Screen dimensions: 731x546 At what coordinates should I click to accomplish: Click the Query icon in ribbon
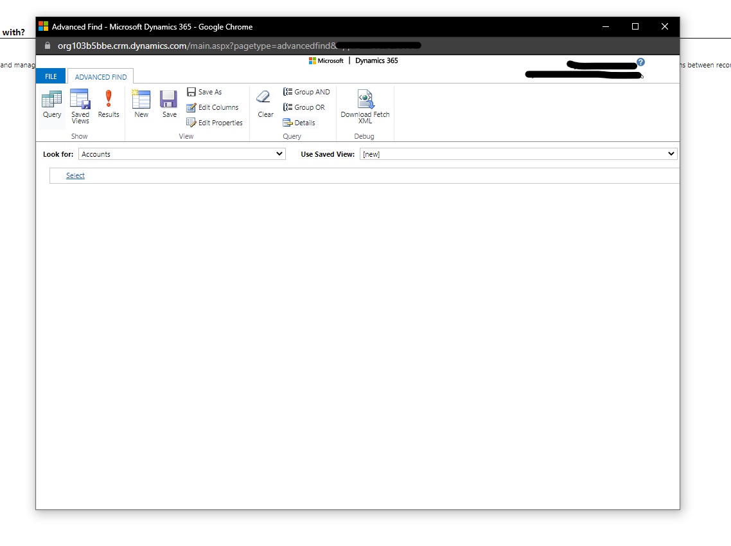click(x=51, y=105)
